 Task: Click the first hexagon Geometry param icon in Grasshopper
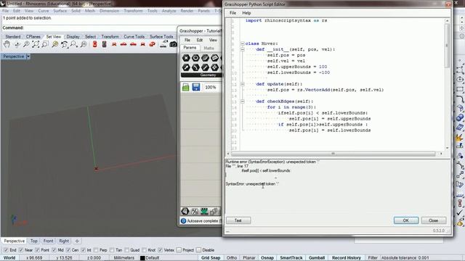pyautogui.click(x=186, y=58)
